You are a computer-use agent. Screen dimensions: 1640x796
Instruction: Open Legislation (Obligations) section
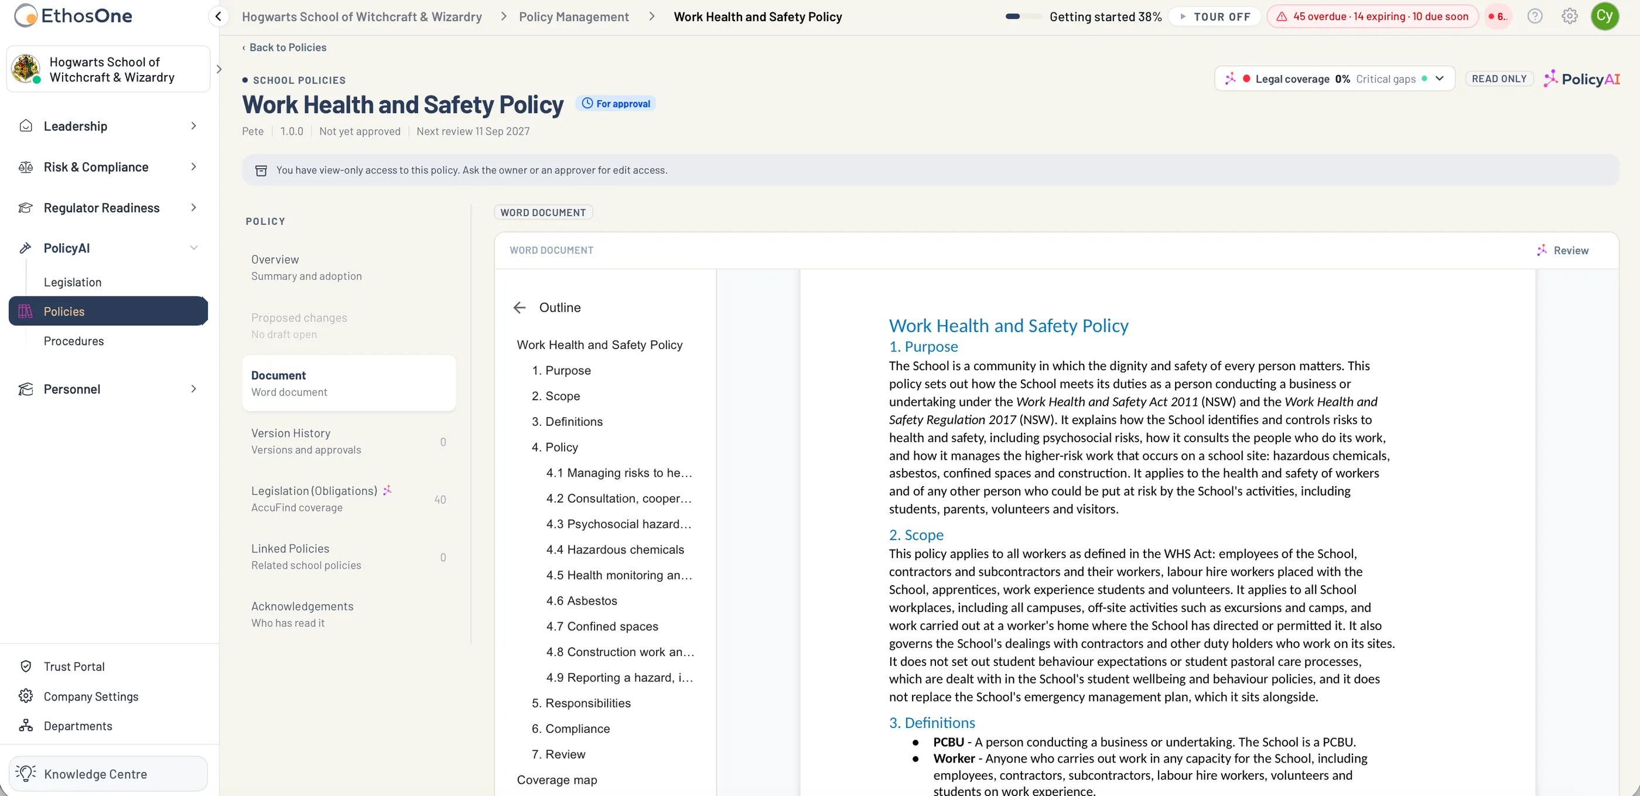click(x=348, y=498)
